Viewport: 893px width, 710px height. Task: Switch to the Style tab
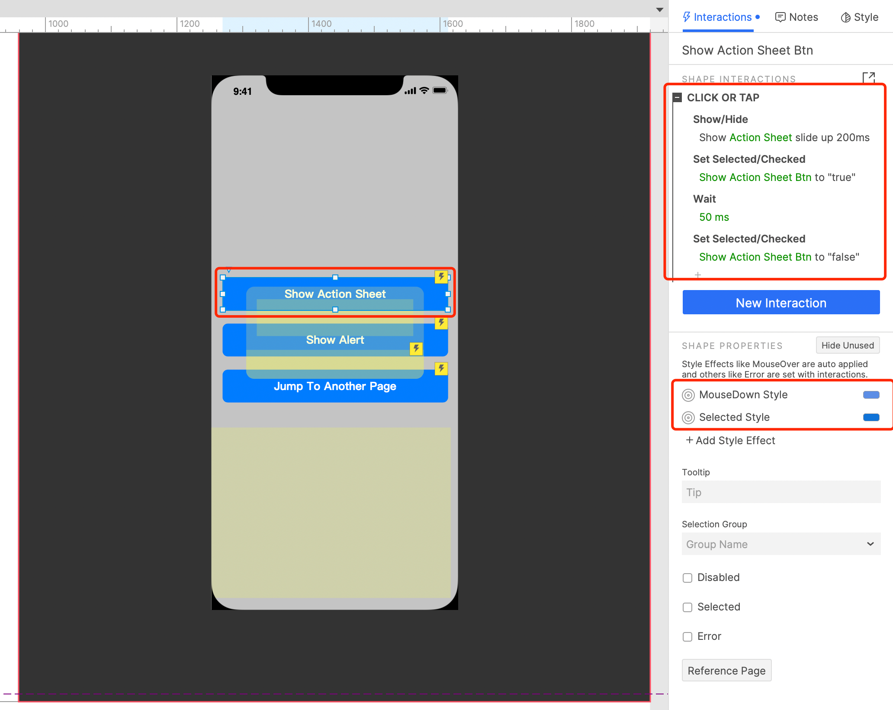click(859, 17)
